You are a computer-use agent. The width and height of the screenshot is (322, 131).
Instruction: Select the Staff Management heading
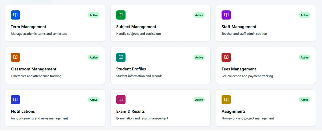pos(239,27)
